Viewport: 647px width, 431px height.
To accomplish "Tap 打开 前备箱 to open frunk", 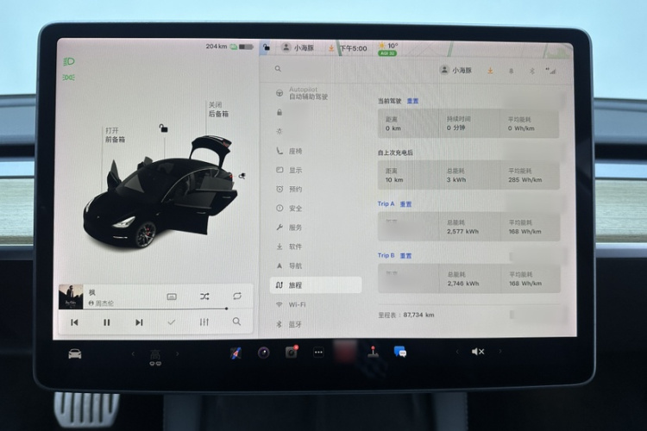I will click(115, 134).
